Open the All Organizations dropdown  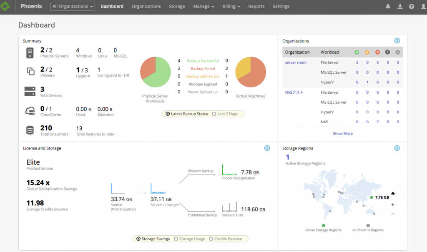(x=73, y=6)
